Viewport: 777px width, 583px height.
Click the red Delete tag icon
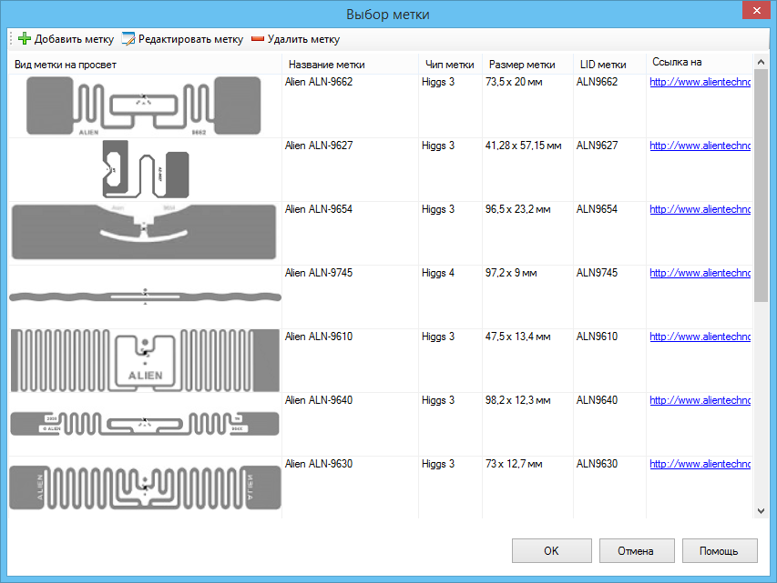pos(257,38)
